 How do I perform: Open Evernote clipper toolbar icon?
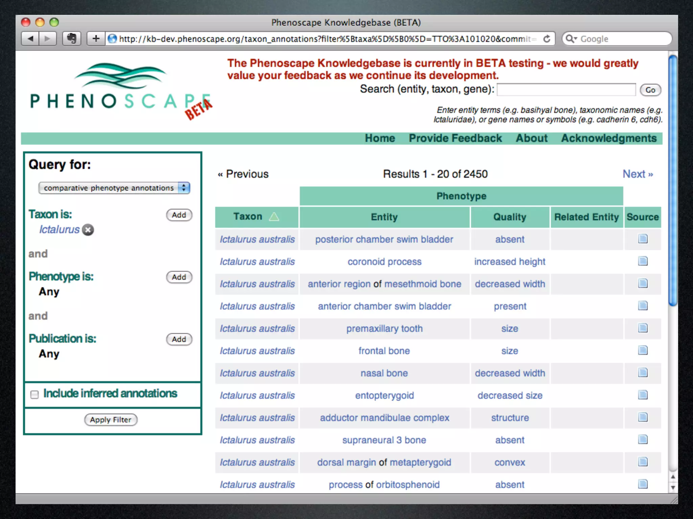(x=71, y=39)
